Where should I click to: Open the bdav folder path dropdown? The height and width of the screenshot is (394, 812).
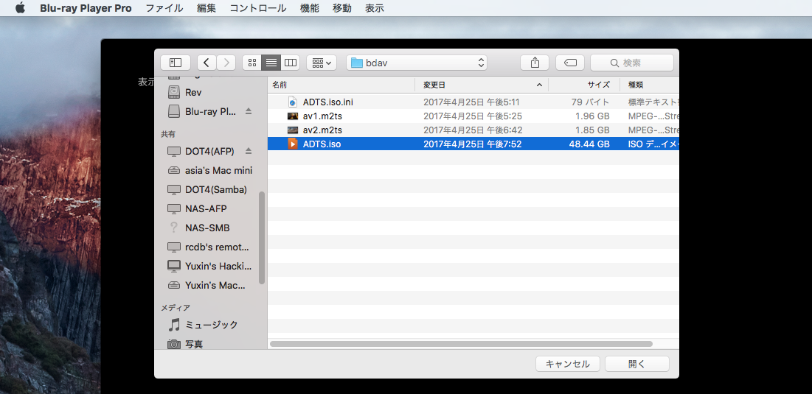tap(417, 63)
